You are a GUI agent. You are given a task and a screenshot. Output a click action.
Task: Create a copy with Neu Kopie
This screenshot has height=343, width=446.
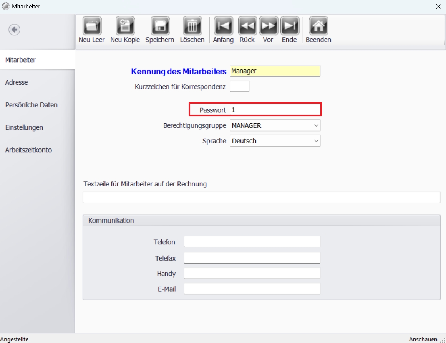tap(125, 26)
